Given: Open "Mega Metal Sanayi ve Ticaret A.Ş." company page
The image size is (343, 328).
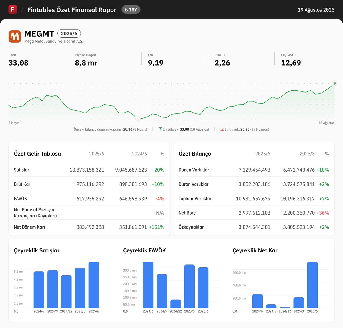Looking at the screenshot, I should 53,42.
